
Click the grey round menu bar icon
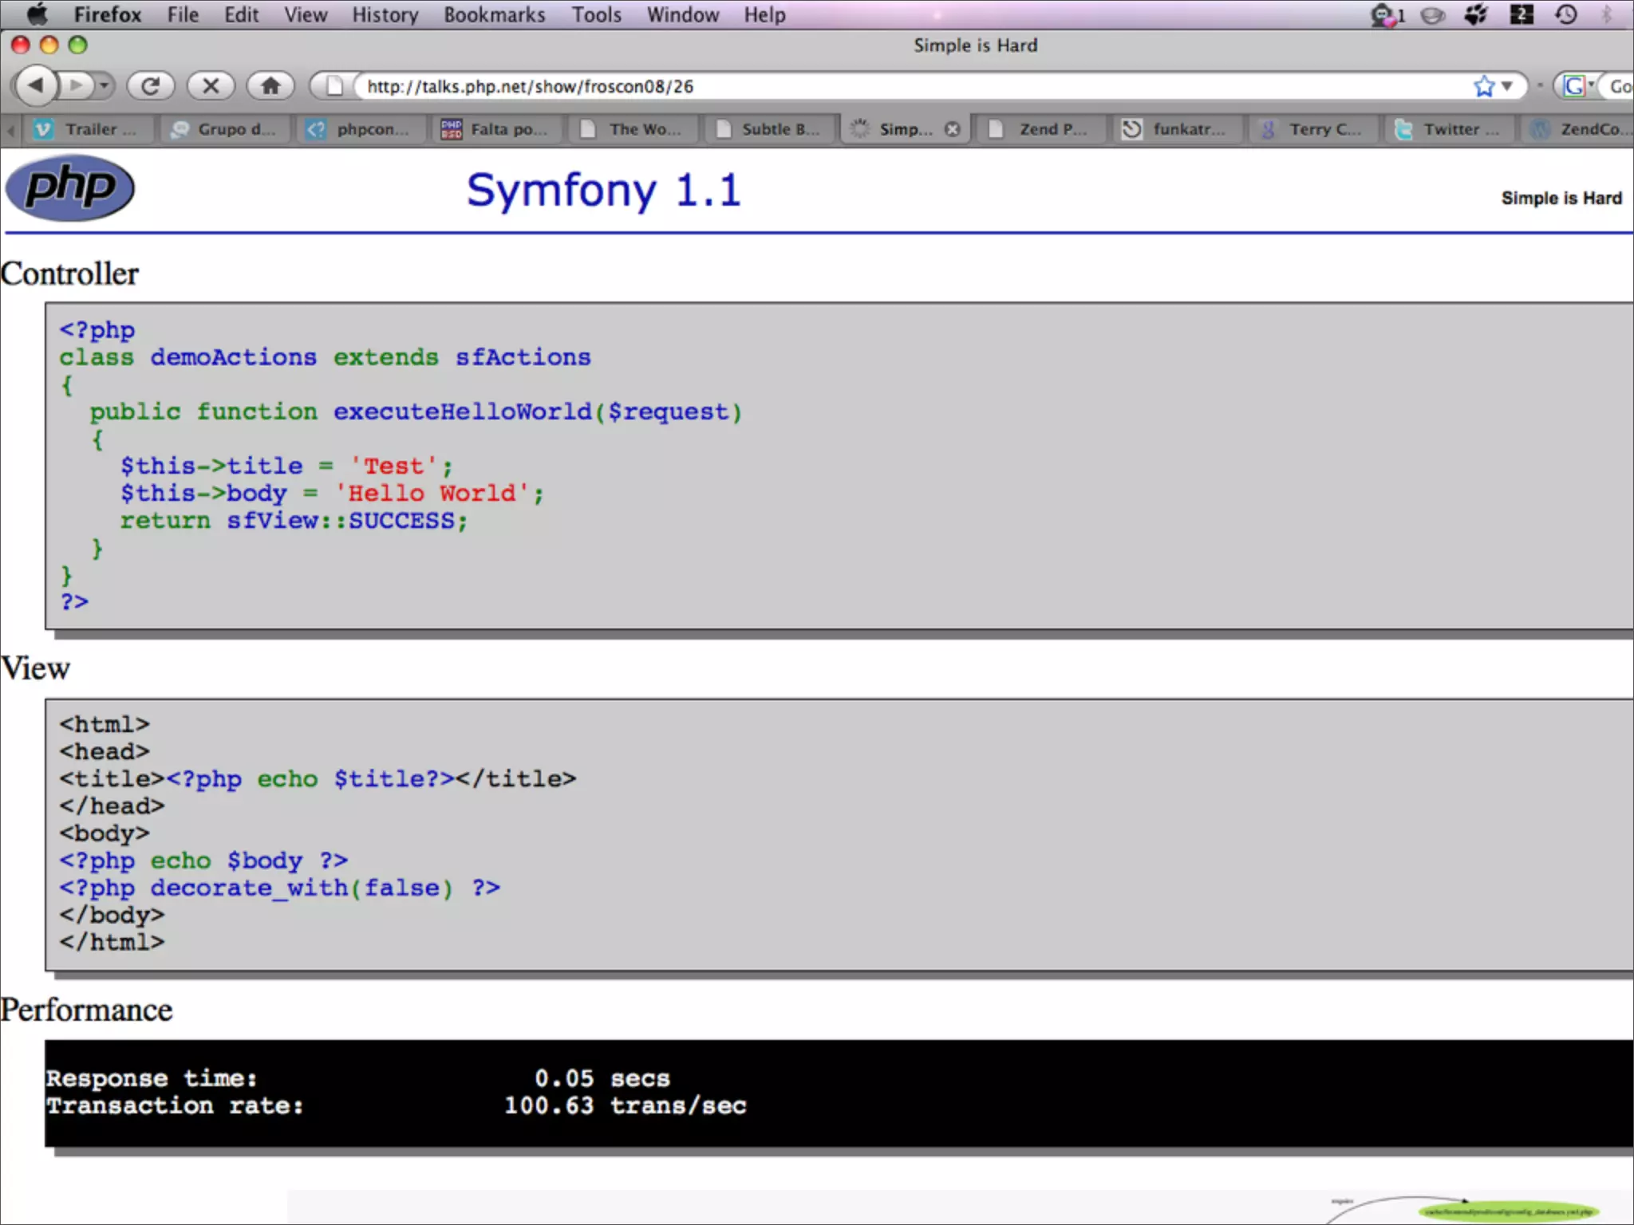pyautogui.click(x=1433, y=15)
